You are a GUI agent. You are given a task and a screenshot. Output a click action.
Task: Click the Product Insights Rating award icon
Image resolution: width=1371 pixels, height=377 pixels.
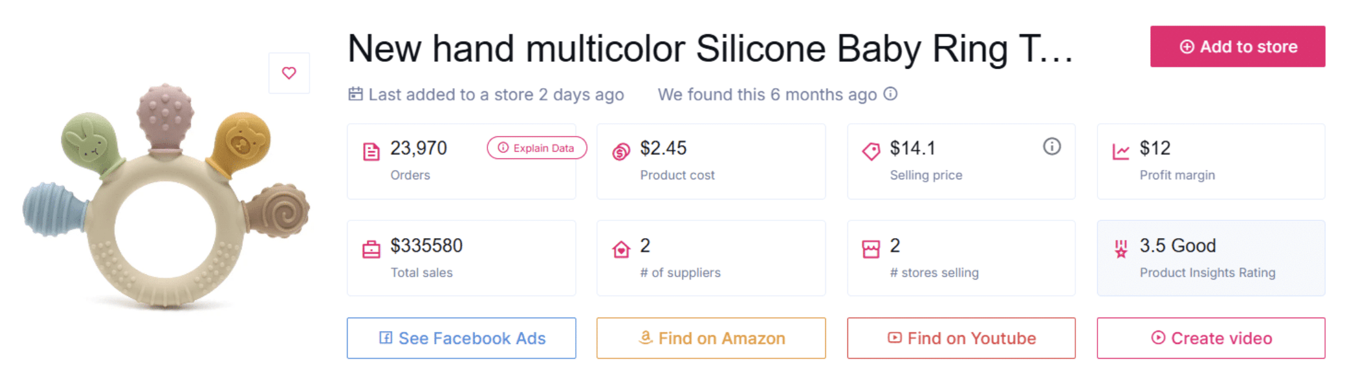[x=1121, y=248]
